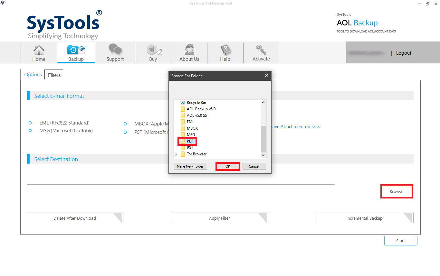Click the OK button in Browse dialog
This screenshot has width=440, height=276.
click(x=228, y=166)
